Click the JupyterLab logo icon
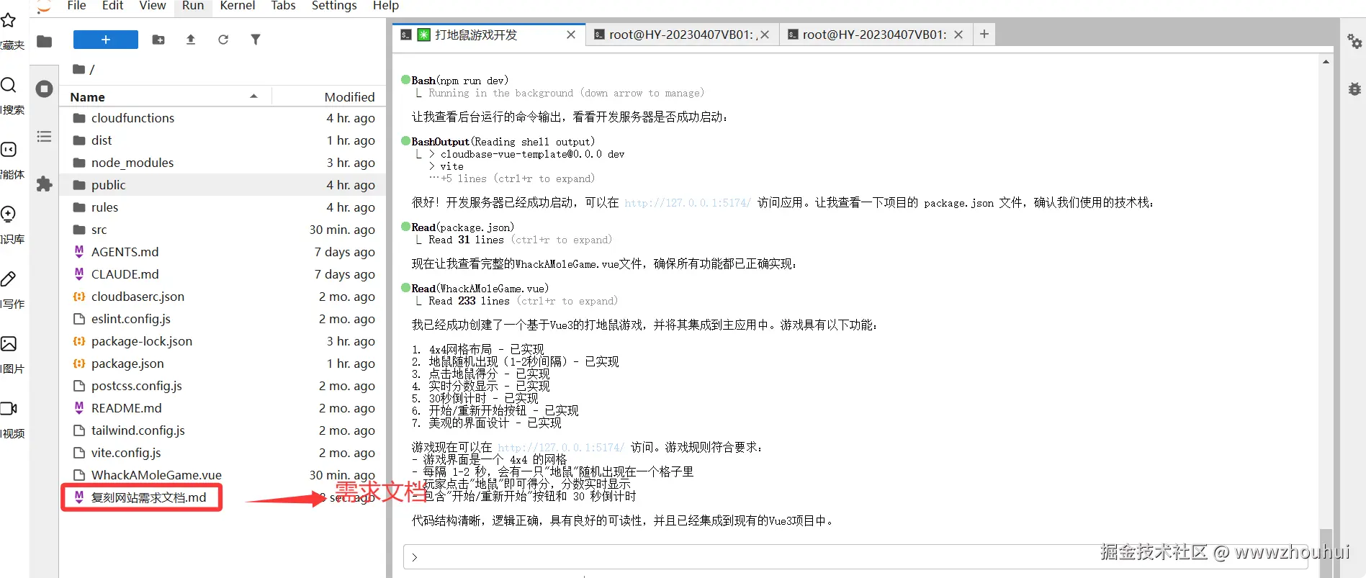Screen dimensions: 1366x578 44,6
